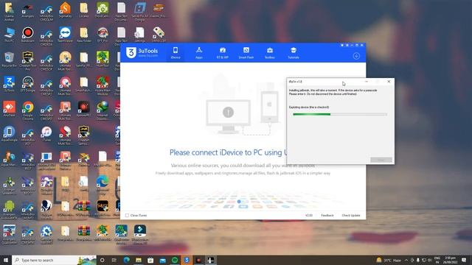The image size is (472, 265).
Task: Open Cortana from the taskbar
Action: click(102, 260)
